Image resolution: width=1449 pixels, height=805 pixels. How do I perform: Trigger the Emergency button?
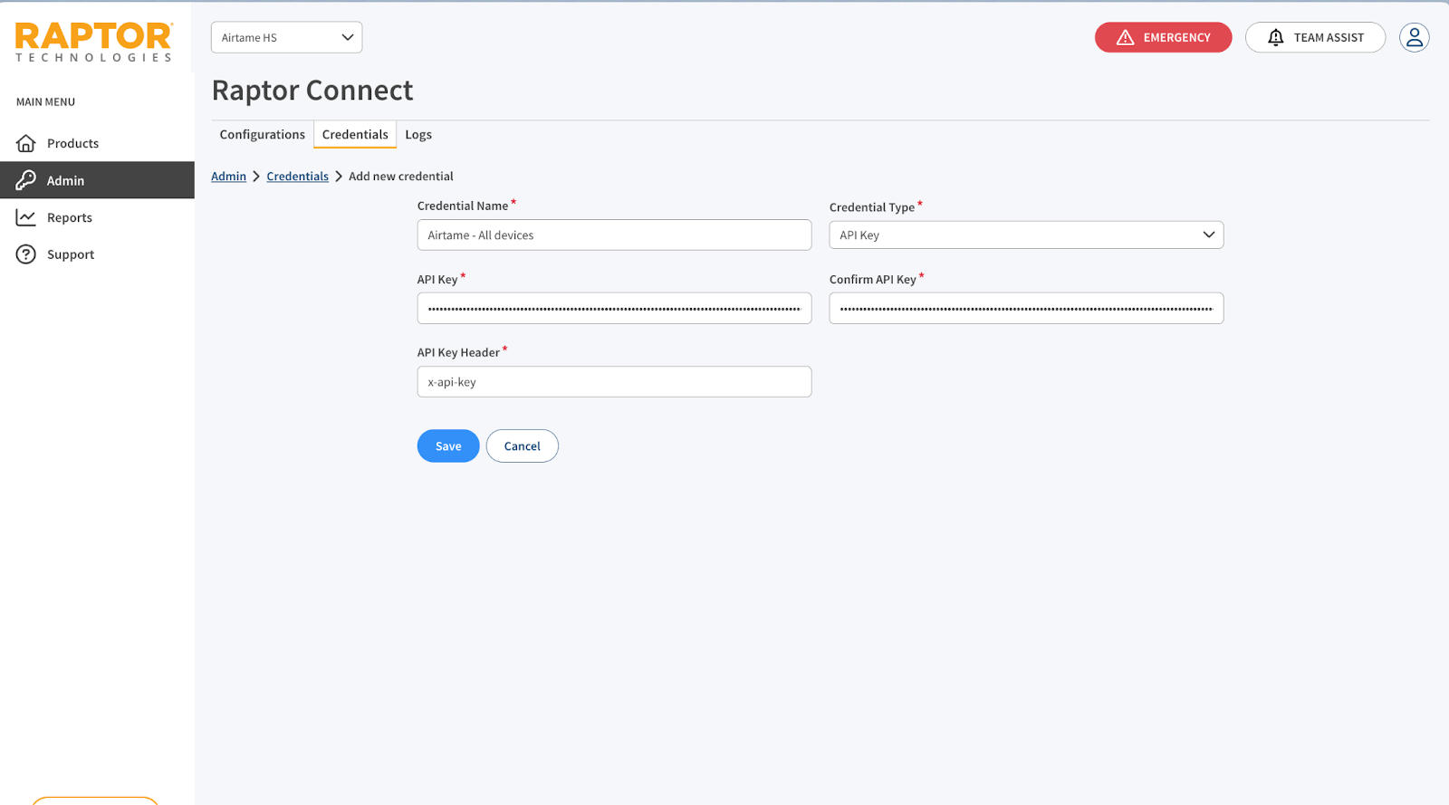click(1163, 37)
